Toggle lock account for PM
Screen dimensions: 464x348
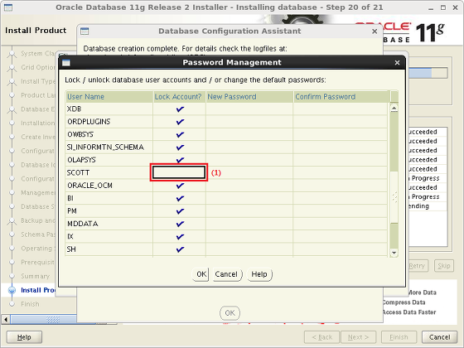179,211
